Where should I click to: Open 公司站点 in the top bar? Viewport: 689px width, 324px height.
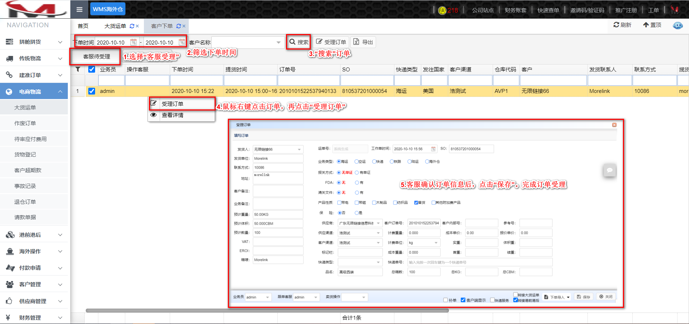tap(483, 10)
